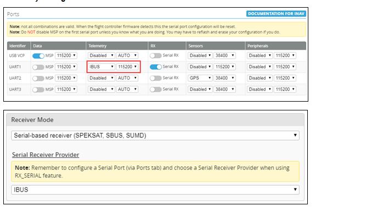Open UART2 peripherals baud dropdown
This screenshot has height=217, width=372.
[285, 78]
